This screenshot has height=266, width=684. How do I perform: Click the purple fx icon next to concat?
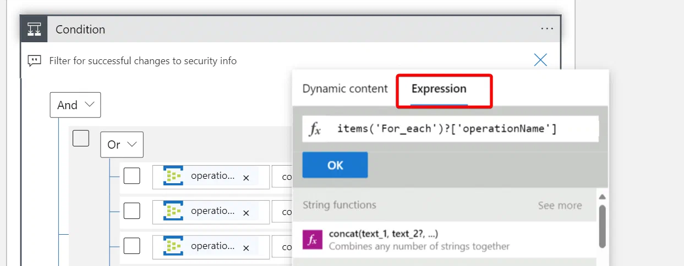point(312,240)
